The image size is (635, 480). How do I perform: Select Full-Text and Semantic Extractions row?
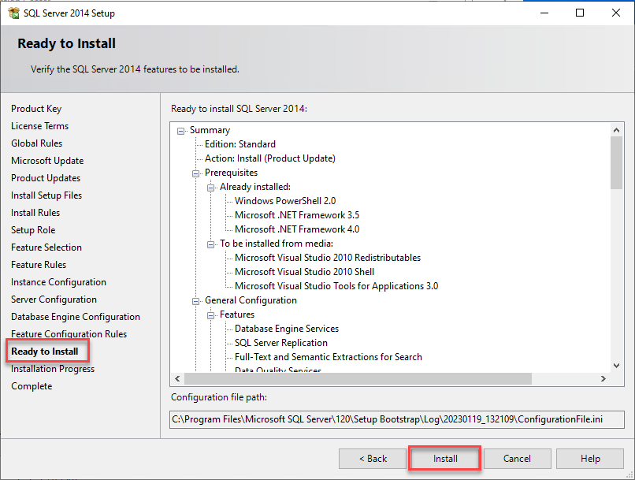pos(329,357)
